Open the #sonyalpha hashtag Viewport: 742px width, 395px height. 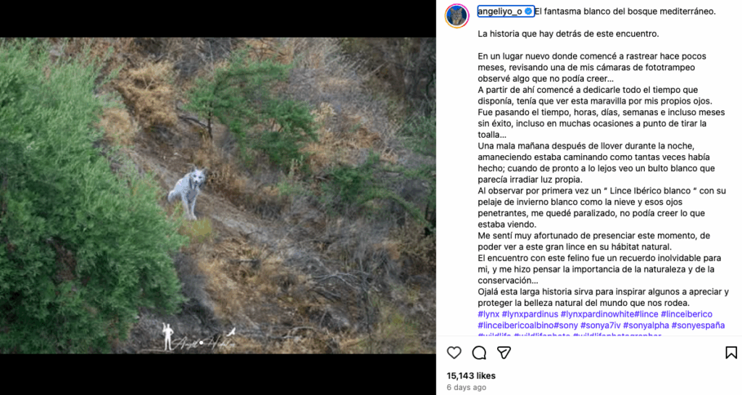646,325
